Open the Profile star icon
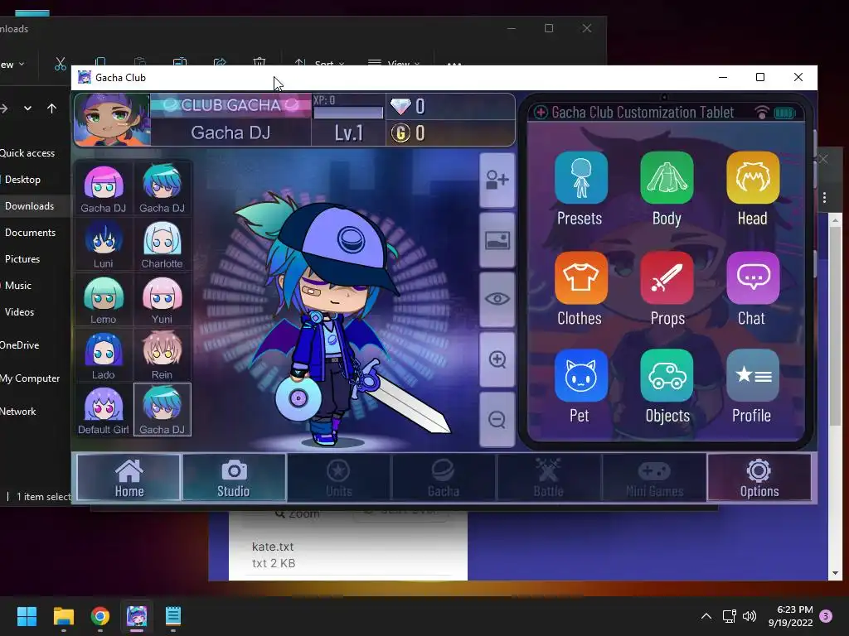 (753, 375)
